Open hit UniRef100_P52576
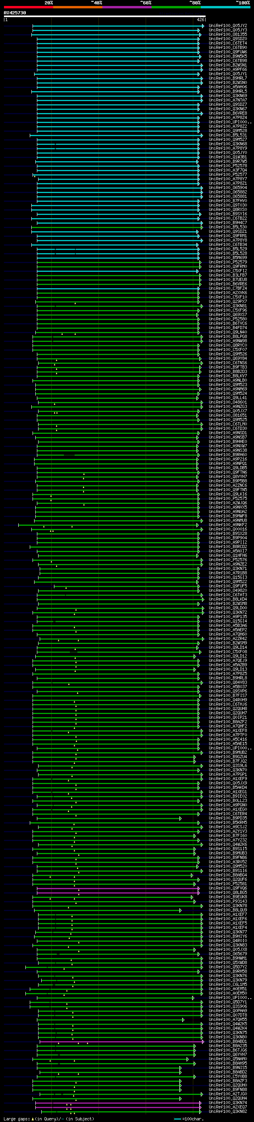The width and height of the screenshot is (254, 1122). 227,560
